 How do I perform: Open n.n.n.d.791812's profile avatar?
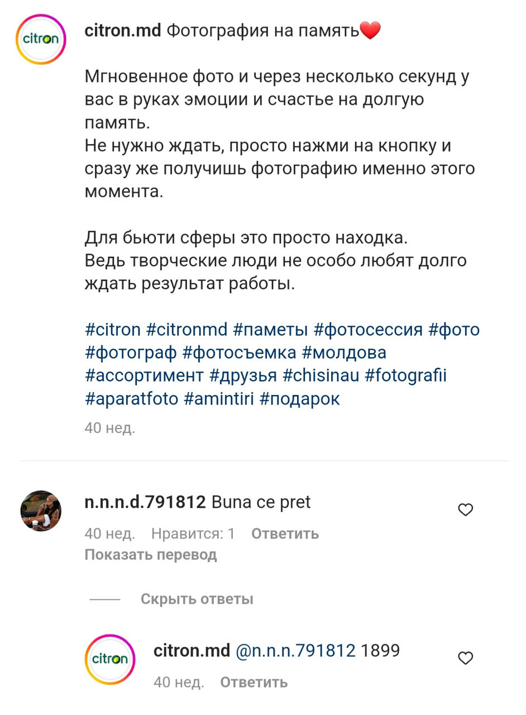[41, 511]
